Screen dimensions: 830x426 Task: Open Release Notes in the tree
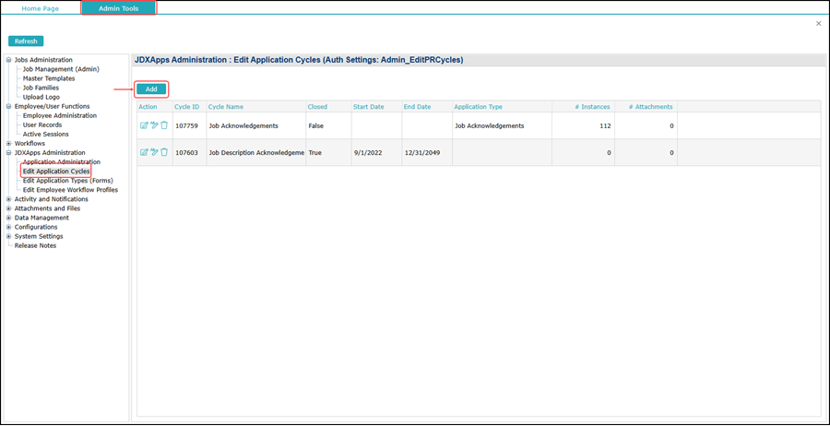tap(35, 245)
